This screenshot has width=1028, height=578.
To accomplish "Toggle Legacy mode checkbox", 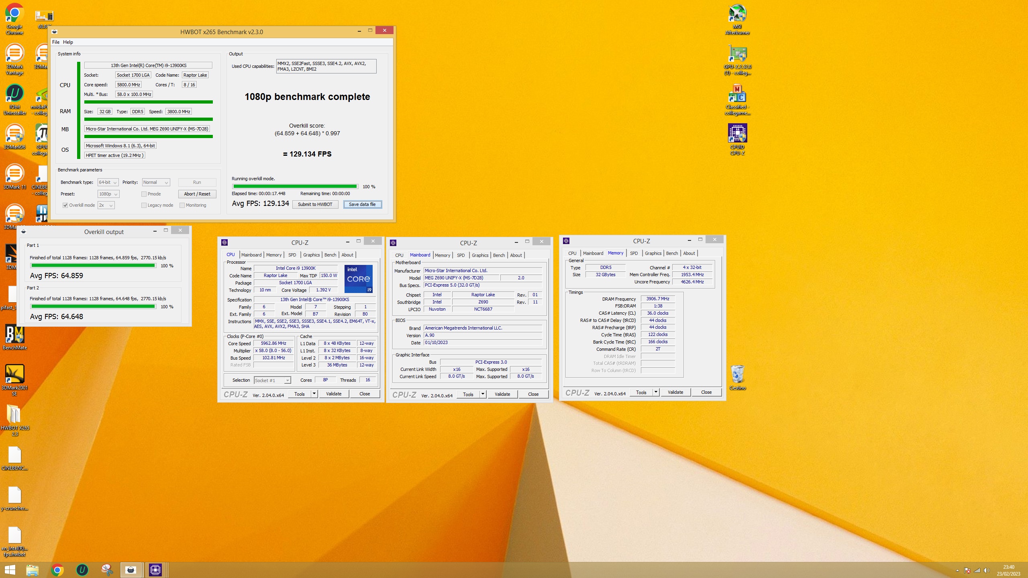I will (x=144, y=205).
